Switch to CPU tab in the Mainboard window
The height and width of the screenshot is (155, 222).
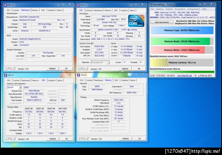pos(8,10)
